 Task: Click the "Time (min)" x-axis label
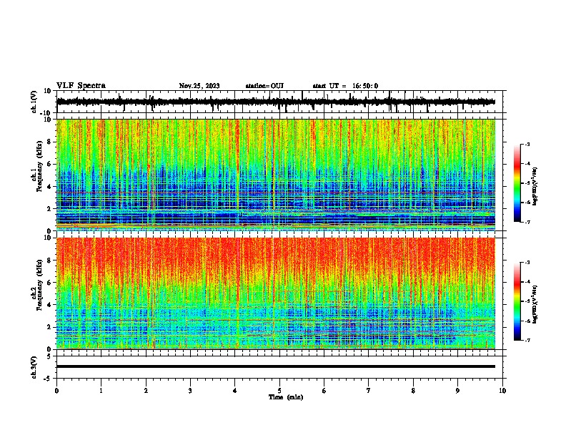[286, 397]
